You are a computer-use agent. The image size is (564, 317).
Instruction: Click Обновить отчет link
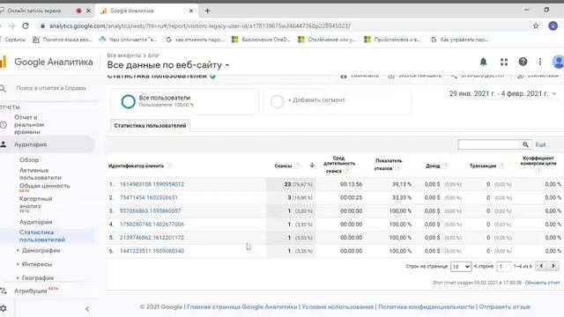(x=543, y=283)
